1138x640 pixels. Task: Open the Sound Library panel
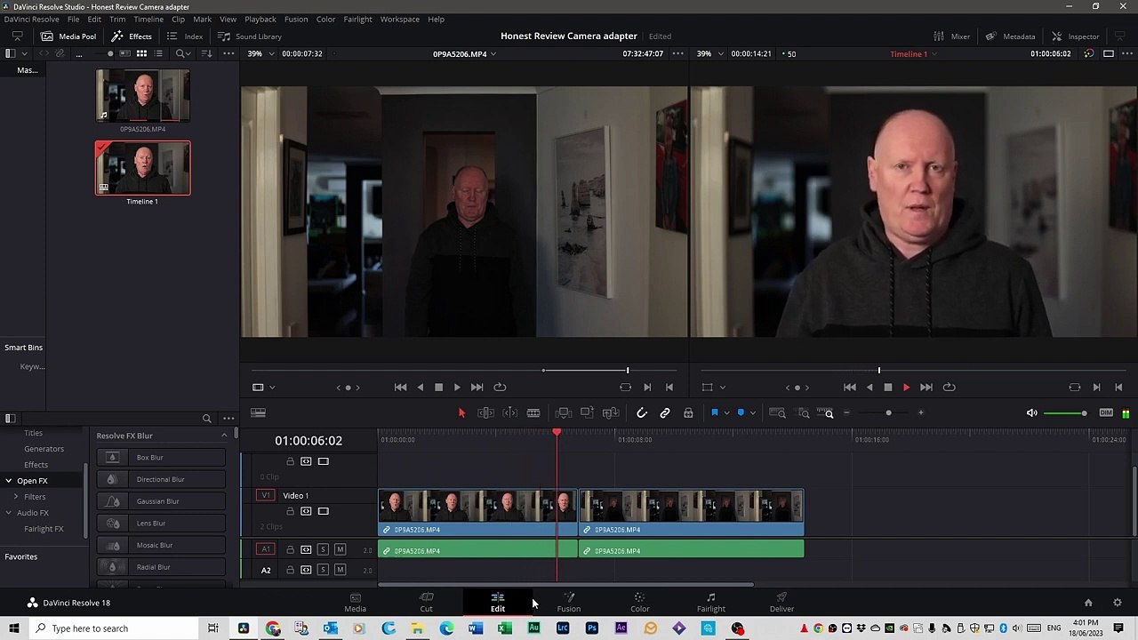tap(250, 36)
